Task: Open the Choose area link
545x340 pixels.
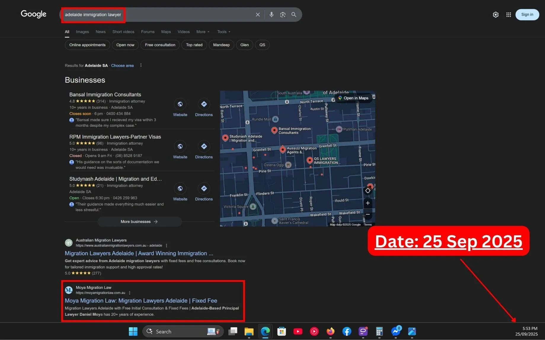Action: tap(122, 65)
